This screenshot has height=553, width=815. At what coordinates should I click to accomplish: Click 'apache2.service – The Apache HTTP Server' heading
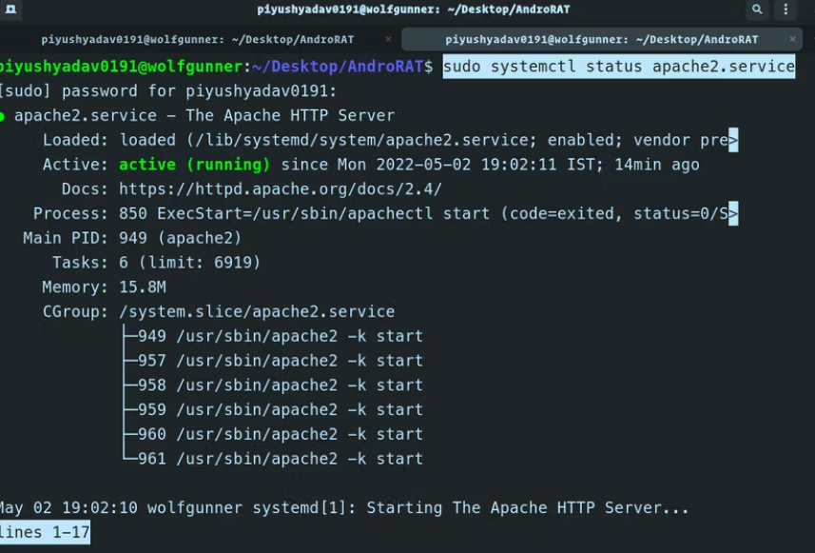coord(204,115)
